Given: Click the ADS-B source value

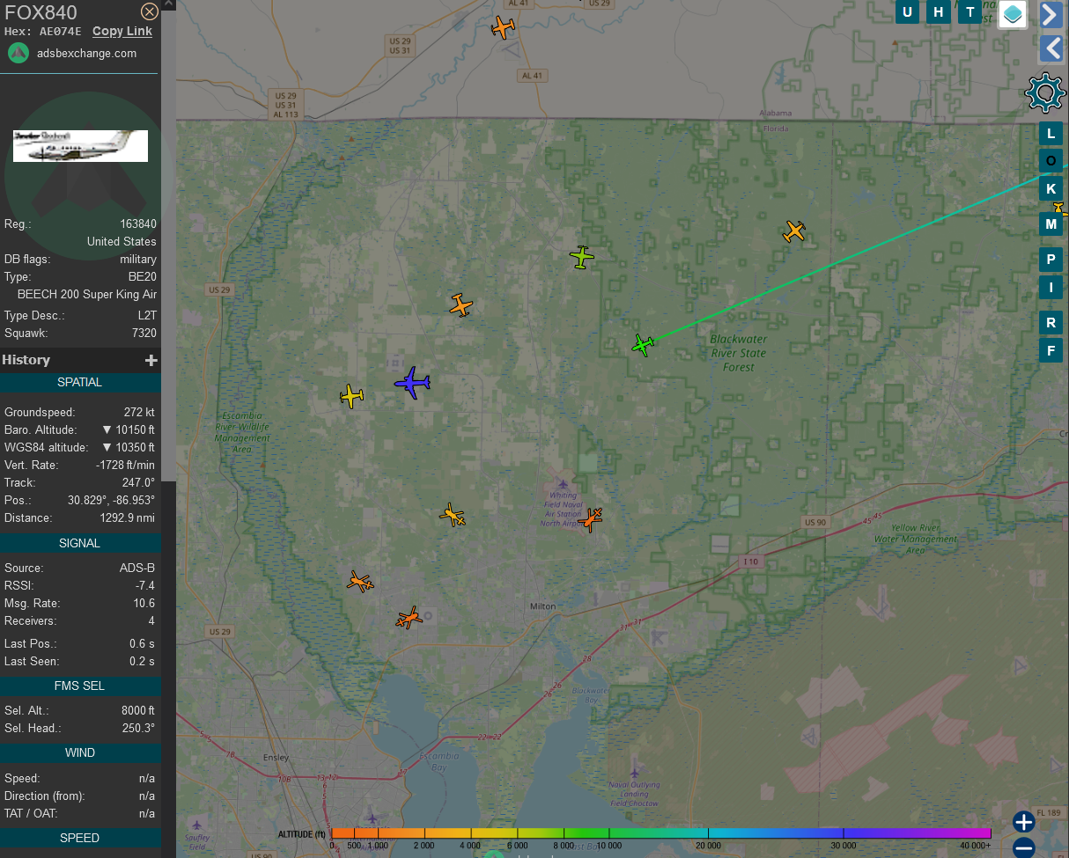Looking at the screenshot, I should [x=137, y=568].
